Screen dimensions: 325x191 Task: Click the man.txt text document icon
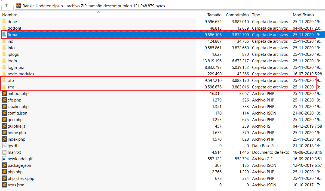tap(4, 152)
